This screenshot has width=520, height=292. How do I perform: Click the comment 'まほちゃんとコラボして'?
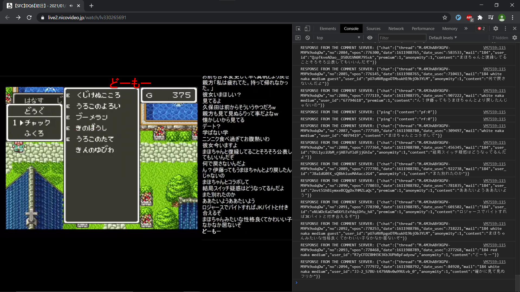point(226,182)
